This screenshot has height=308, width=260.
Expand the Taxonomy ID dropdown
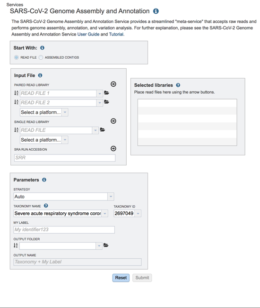(138, 213)
